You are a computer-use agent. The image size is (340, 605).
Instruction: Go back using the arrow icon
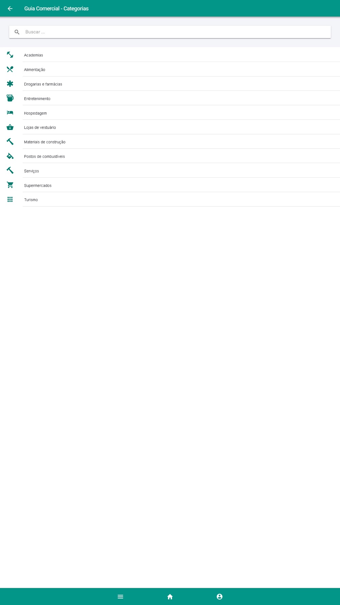coord(10,9)
